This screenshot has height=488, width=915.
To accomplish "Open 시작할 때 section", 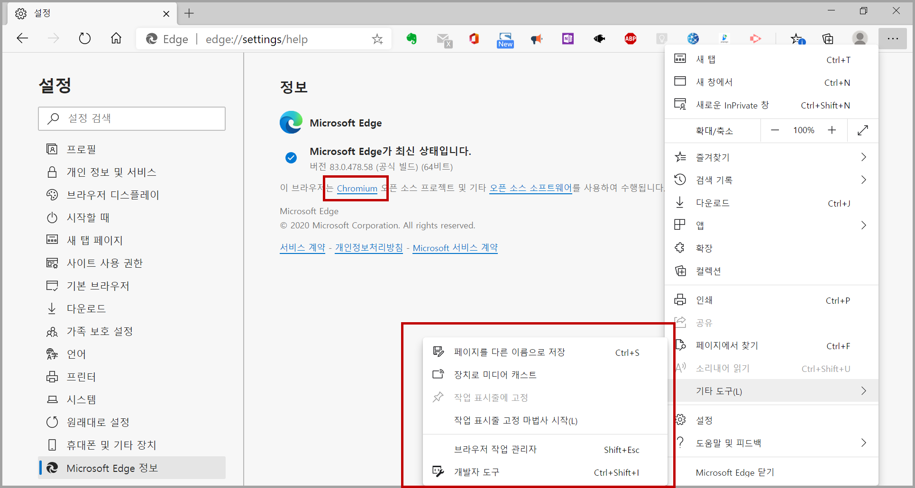I will point(132,217).
